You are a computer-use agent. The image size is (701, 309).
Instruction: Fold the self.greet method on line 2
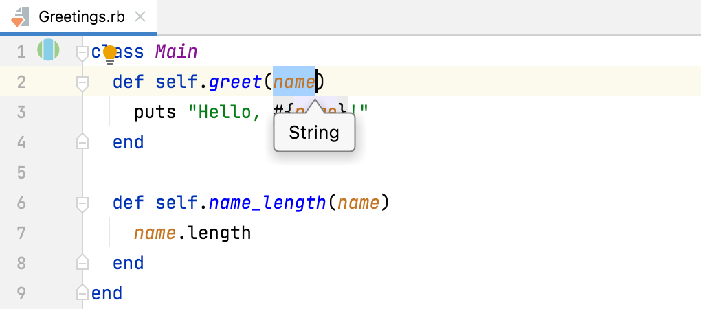pos(82,82)
